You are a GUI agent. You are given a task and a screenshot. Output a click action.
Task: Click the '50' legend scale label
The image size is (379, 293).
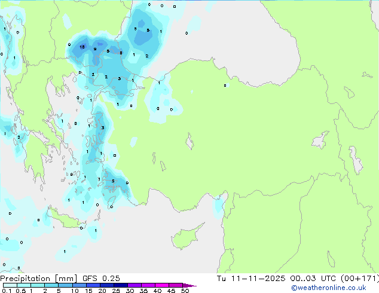[185, 291]
